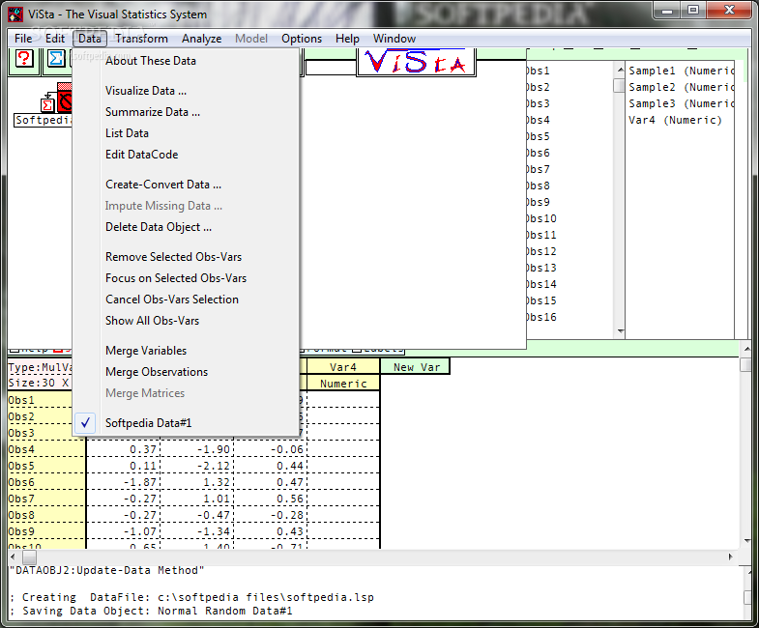The height and width of the screenshot is (628, 759).
Task: Click the observations list scroll-up arrow
Action: point(620,71)
